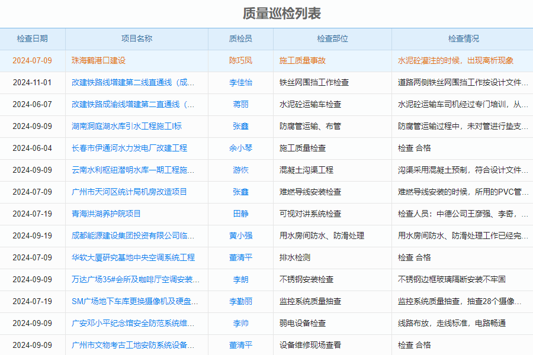This screenshot has height=355, width=533.
Task: Click the 项目名称 column header
Action: pyautogui.click(x=137, y=38)
